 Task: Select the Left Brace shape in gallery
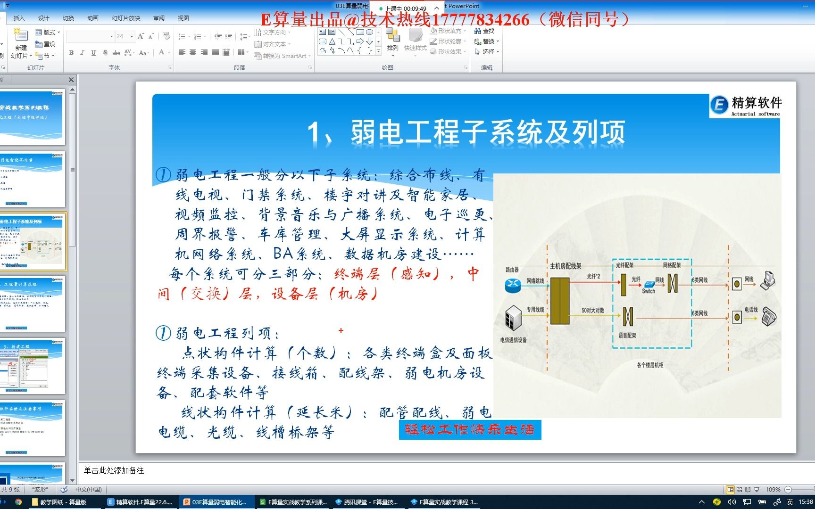click(x=360, y=51)
